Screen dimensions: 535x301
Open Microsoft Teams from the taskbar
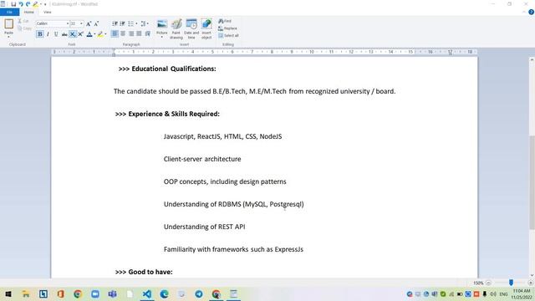pos(112,293)
